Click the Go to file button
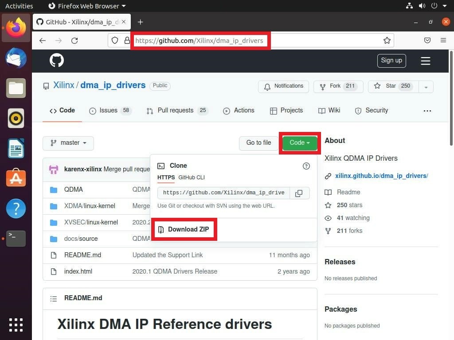The height and width of the screenshot is (340, 454). (x=258, y=143)
